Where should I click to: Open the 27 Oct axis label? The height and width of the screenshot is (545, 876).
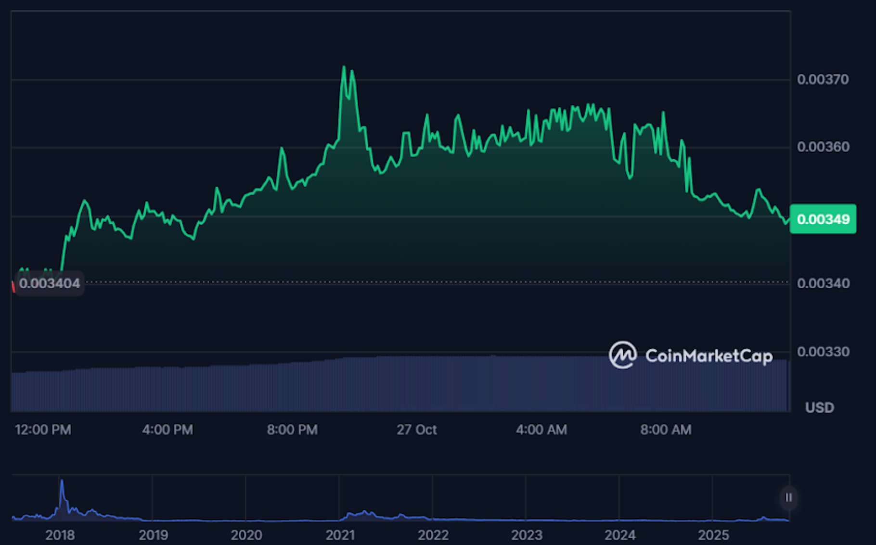pos(417,430)
